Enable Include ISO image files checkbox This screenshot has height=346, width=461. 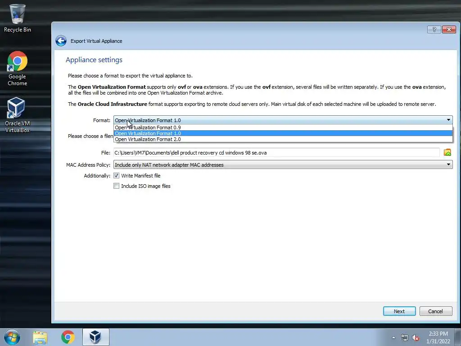coord(117,186)
